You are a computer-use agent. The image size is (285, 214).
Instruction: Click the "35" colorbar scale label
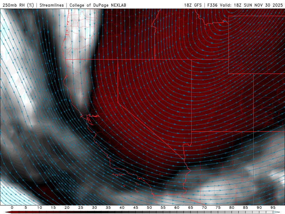[108, 208]
